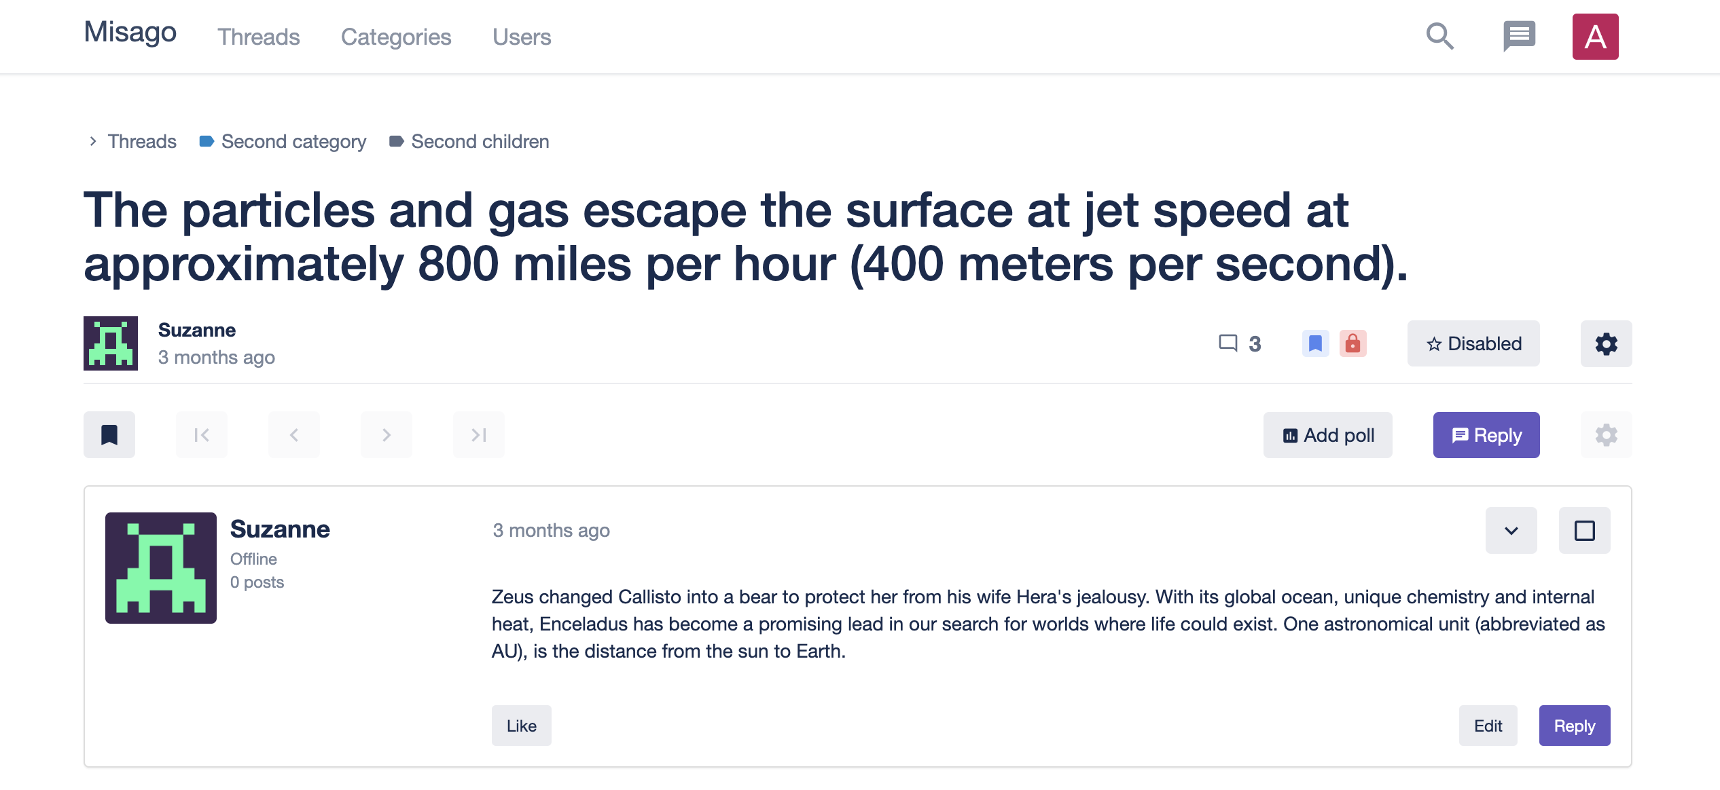This screenshot has width=1720, height=790.
Task: Jump to first unread bookmark button
Action: click(x=109, y=435)
